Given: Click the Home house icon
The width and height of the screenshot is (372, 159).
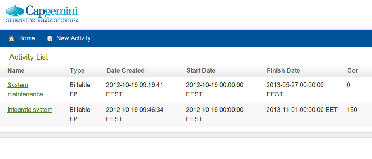Looking at the screenshot, I should [x=11, y=38].
